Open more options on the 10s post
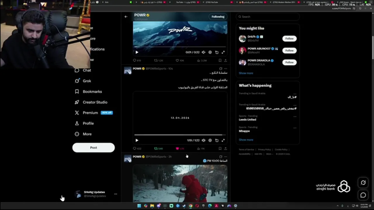 pyautogui.click(x=225, y=69)
